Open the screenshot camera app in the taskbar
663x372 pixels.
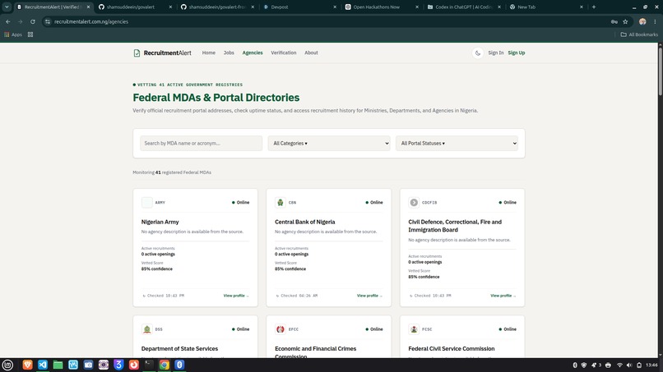tap(88, 365)
